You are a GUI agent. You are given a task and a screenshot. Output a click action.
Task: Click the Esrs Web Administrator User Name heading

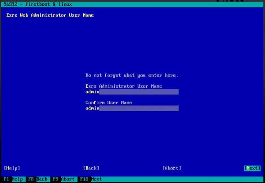pos(50,15)
